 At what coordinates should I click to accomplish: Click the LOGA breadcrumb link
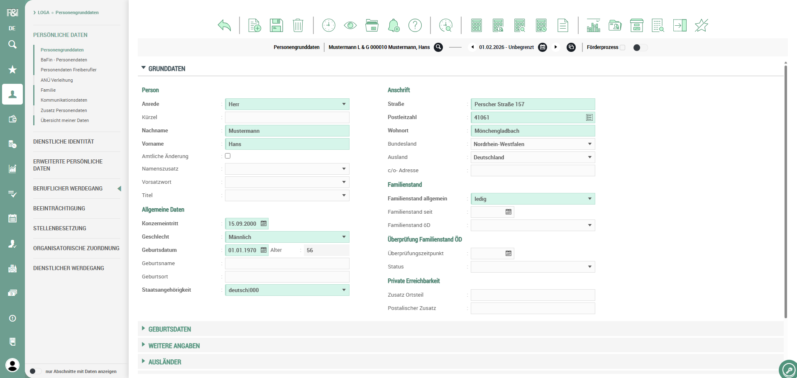(43, 12)
